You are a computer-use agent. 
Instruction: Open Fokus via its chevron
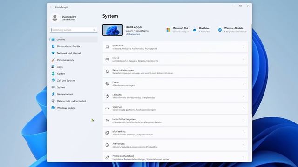[244, 83]
